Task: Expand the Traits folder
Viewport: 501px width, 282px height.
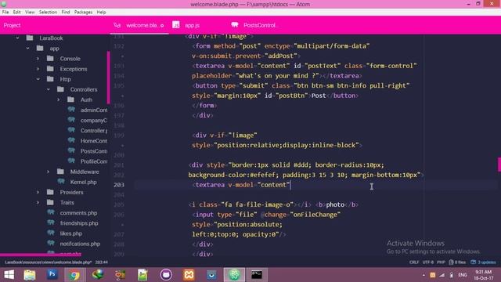Action: [38, 202]
